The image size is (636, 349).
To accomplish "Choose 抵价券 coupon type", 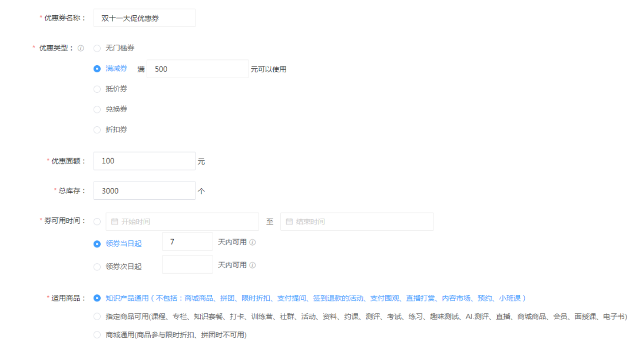I will pyautogui.click(x=97, y=89).
